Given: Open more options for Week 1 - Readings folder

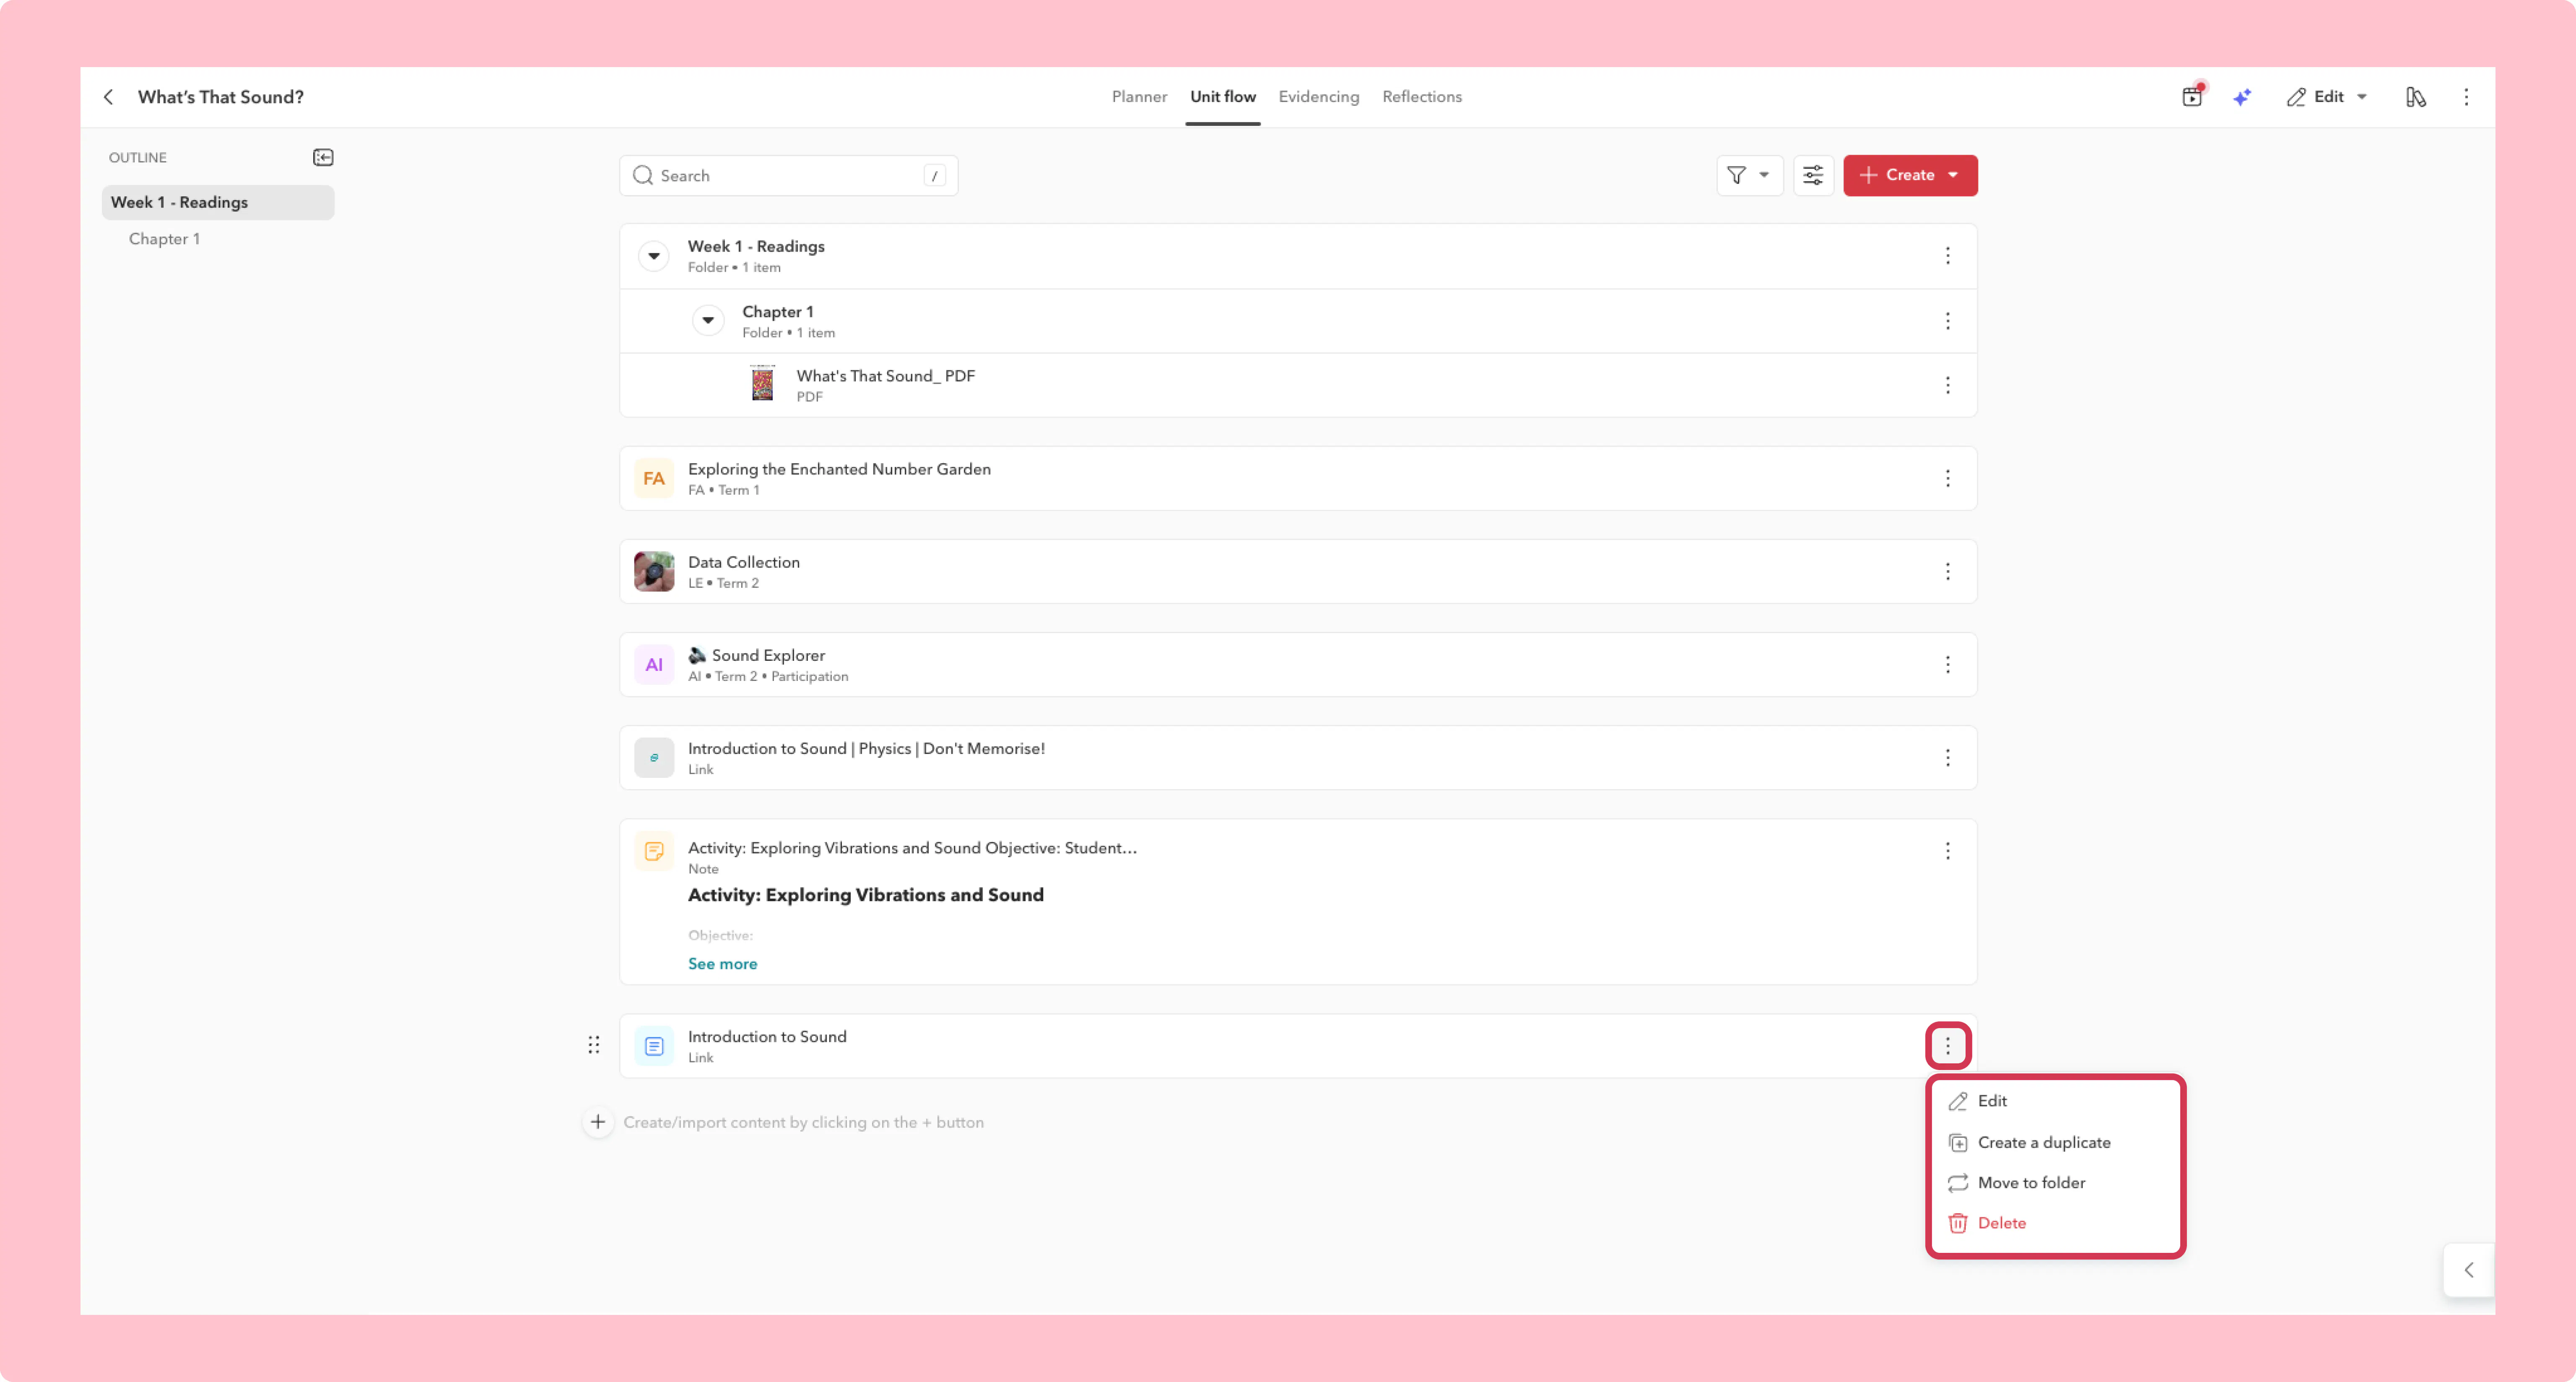Looking at the screenshot, I should pyautogui.click(x=1947, y=256).
